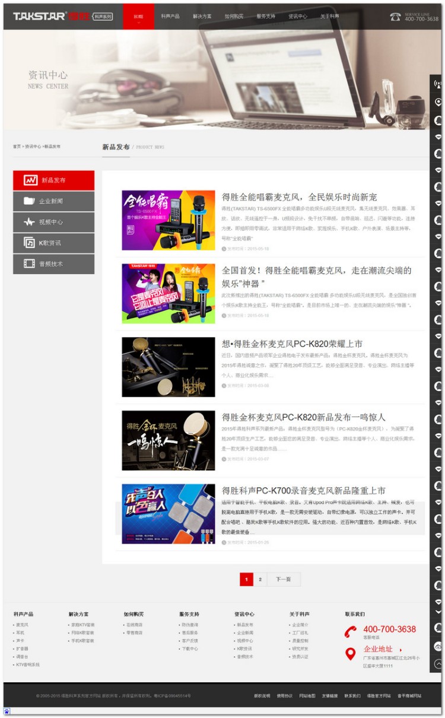
Task: Select 音频技术 in the left sidebar
Action: pos(53,263)
